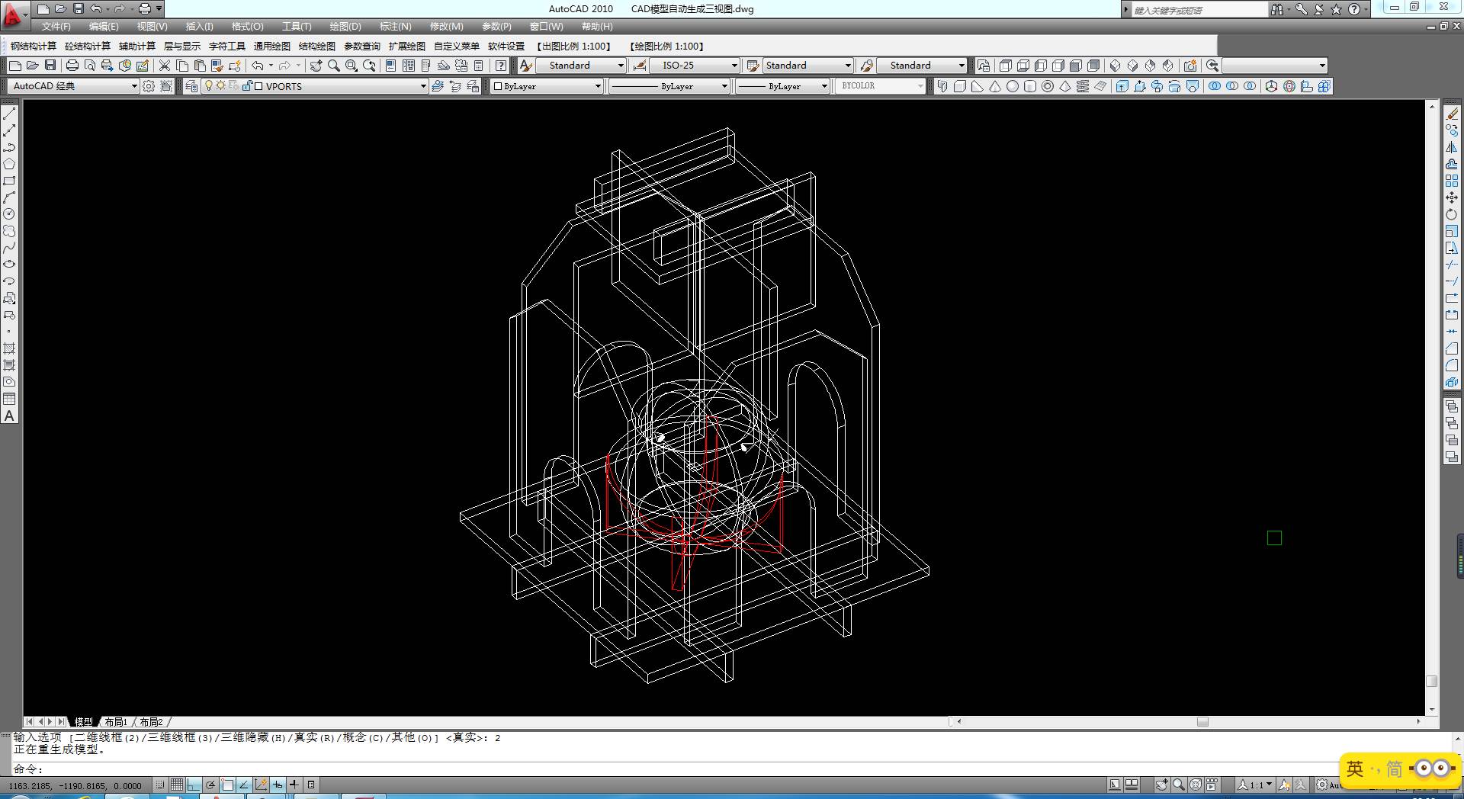Select the Rotate modify tool
This screenshot has width=1464, height=799.
click(x=1452, y=214)
